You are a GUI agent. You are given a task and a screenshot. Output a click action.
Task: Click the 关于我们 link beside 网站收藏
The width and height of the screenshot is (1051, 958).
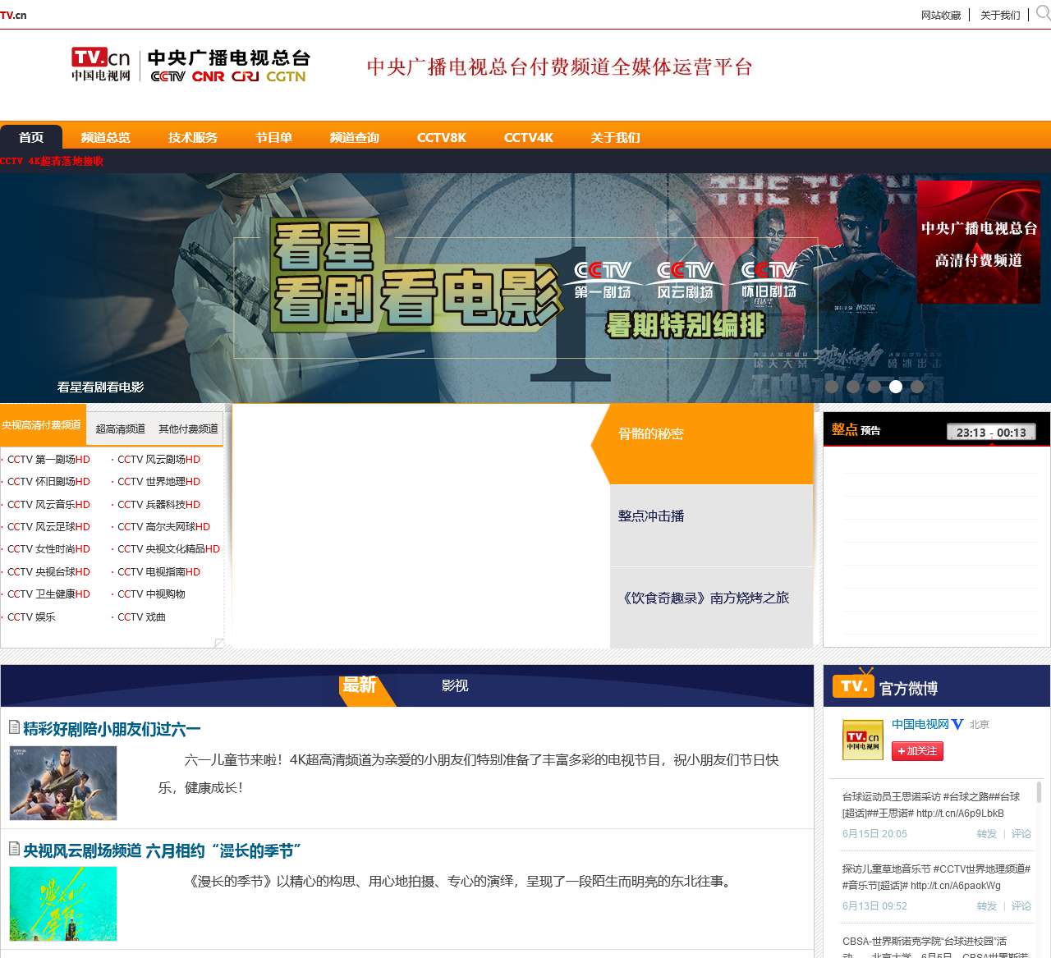1000,15
